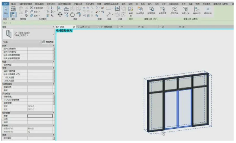The image size is (236, 143).
Task: Collapse the 阶段化 phasing section
Action: (x=53, y=125)
